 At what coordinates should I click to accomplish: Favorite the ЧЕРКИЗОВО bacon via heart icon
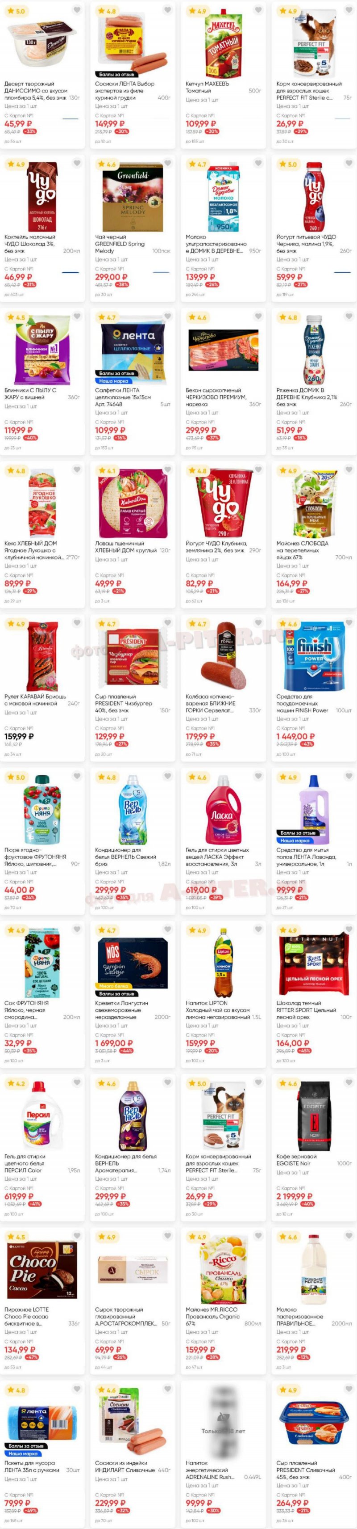tap(258, 317)
